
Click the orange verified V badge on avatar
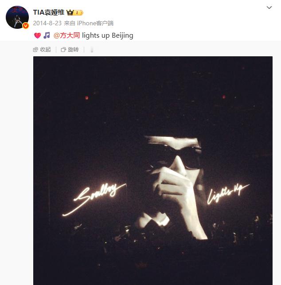(x=26, y=26)
